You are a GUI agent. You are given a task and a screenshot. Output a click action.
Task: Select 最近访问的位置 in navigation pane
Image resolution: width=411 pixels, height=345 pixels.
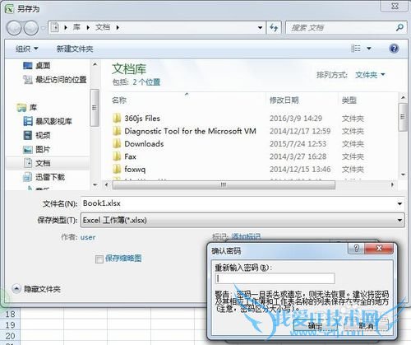pos(55,80)
